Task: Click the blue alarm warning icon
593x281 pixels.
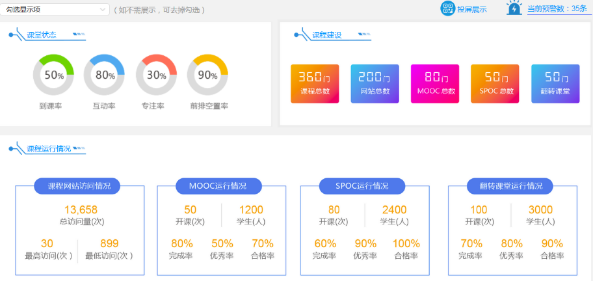Action: tap(514, 8)
